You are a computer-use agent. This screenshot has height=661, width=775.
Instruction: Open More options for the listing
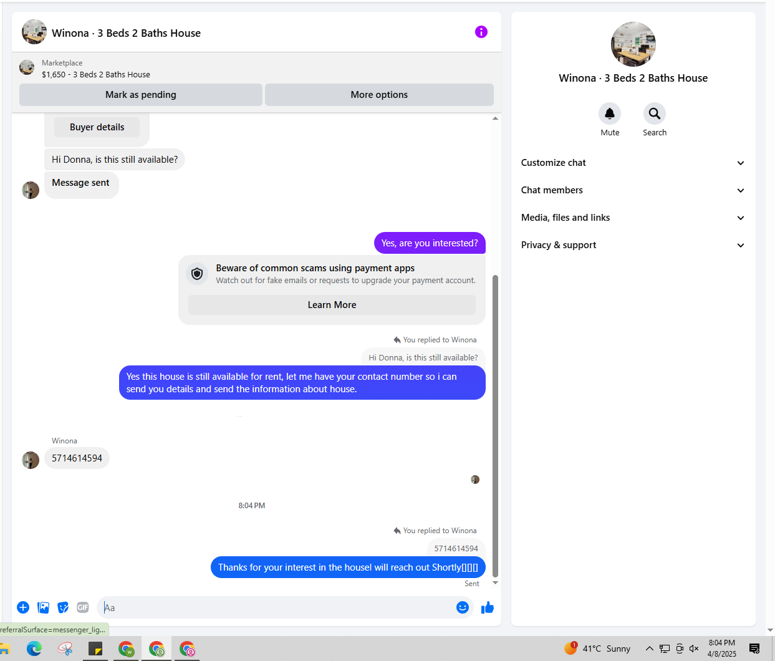379,95
